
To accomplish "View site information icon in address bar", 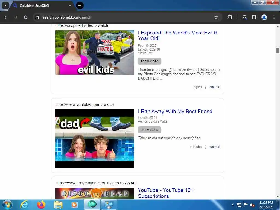I will (37, 17).
